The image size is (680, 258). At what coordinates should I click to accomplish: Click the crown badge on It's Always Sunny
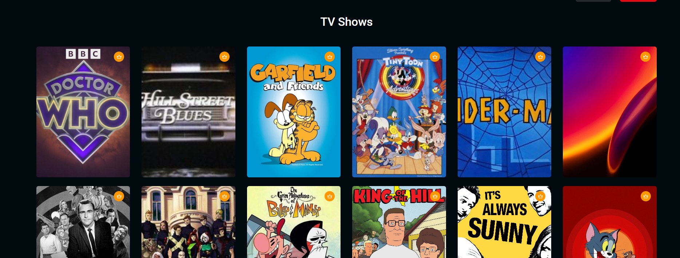click(540, 196)
